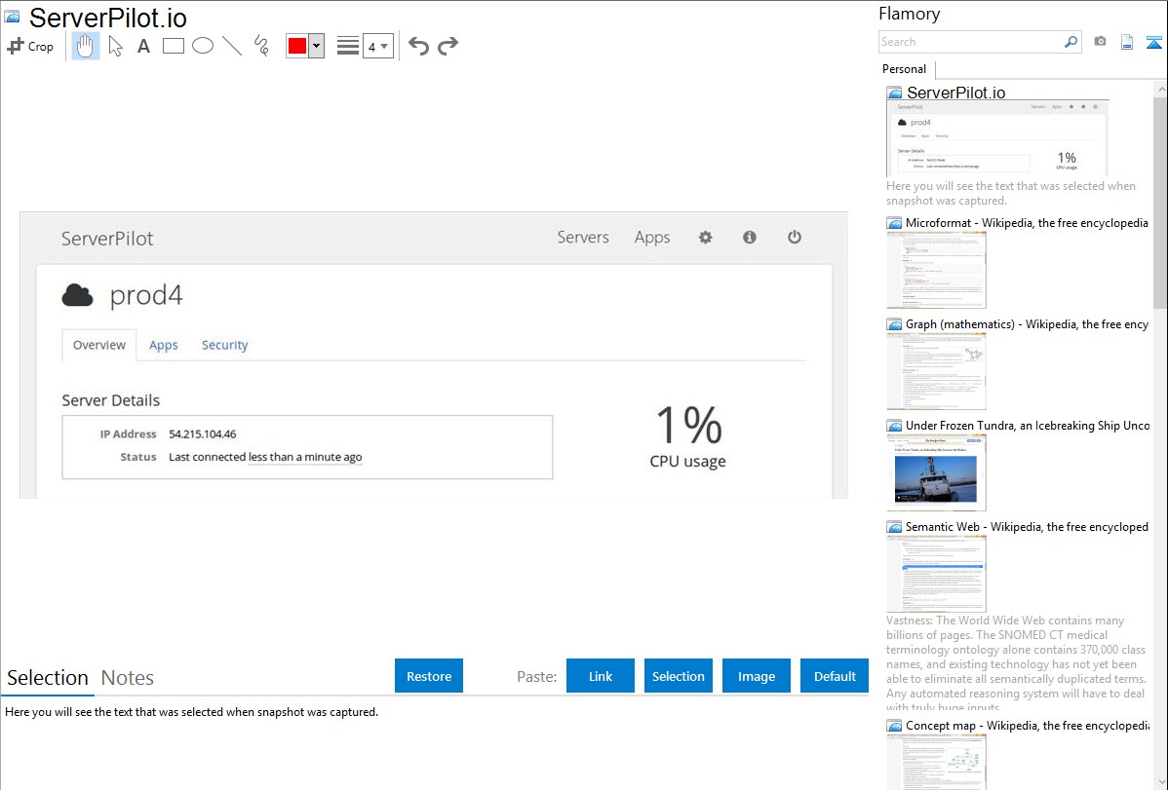The width and height of the screenshot is (1168, 790).
Task: Open the Concept map snapshot thumbnail
Action: click(936, 762)
